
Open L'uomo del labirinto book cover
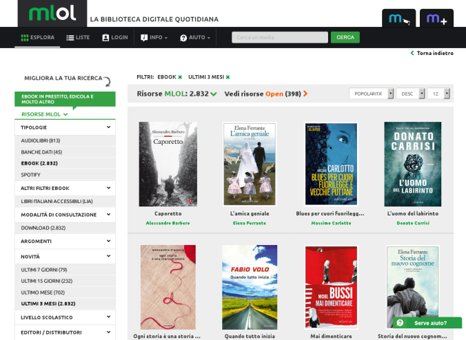pos(413,164)
